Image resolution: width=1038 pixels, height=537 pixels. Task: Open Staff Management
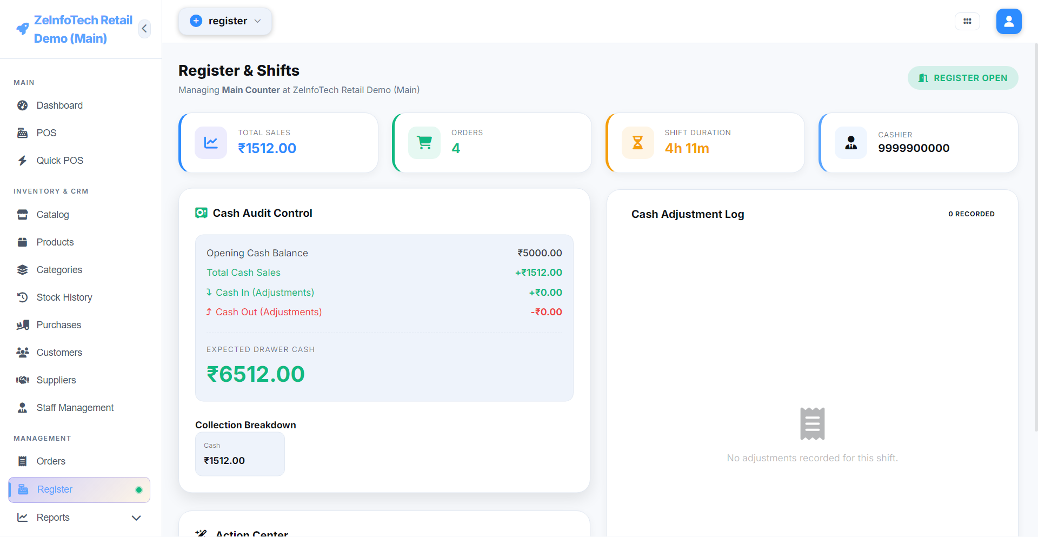[75, 408]
